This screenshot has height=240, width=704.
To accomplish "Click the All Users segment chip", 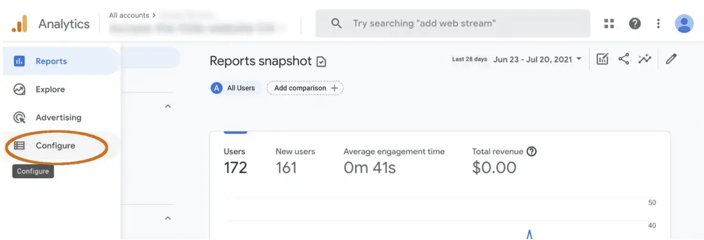I will (234, 88).
